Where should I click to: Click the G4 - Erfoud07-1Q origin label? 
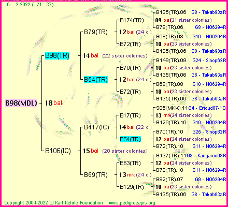tap(207, 108)
